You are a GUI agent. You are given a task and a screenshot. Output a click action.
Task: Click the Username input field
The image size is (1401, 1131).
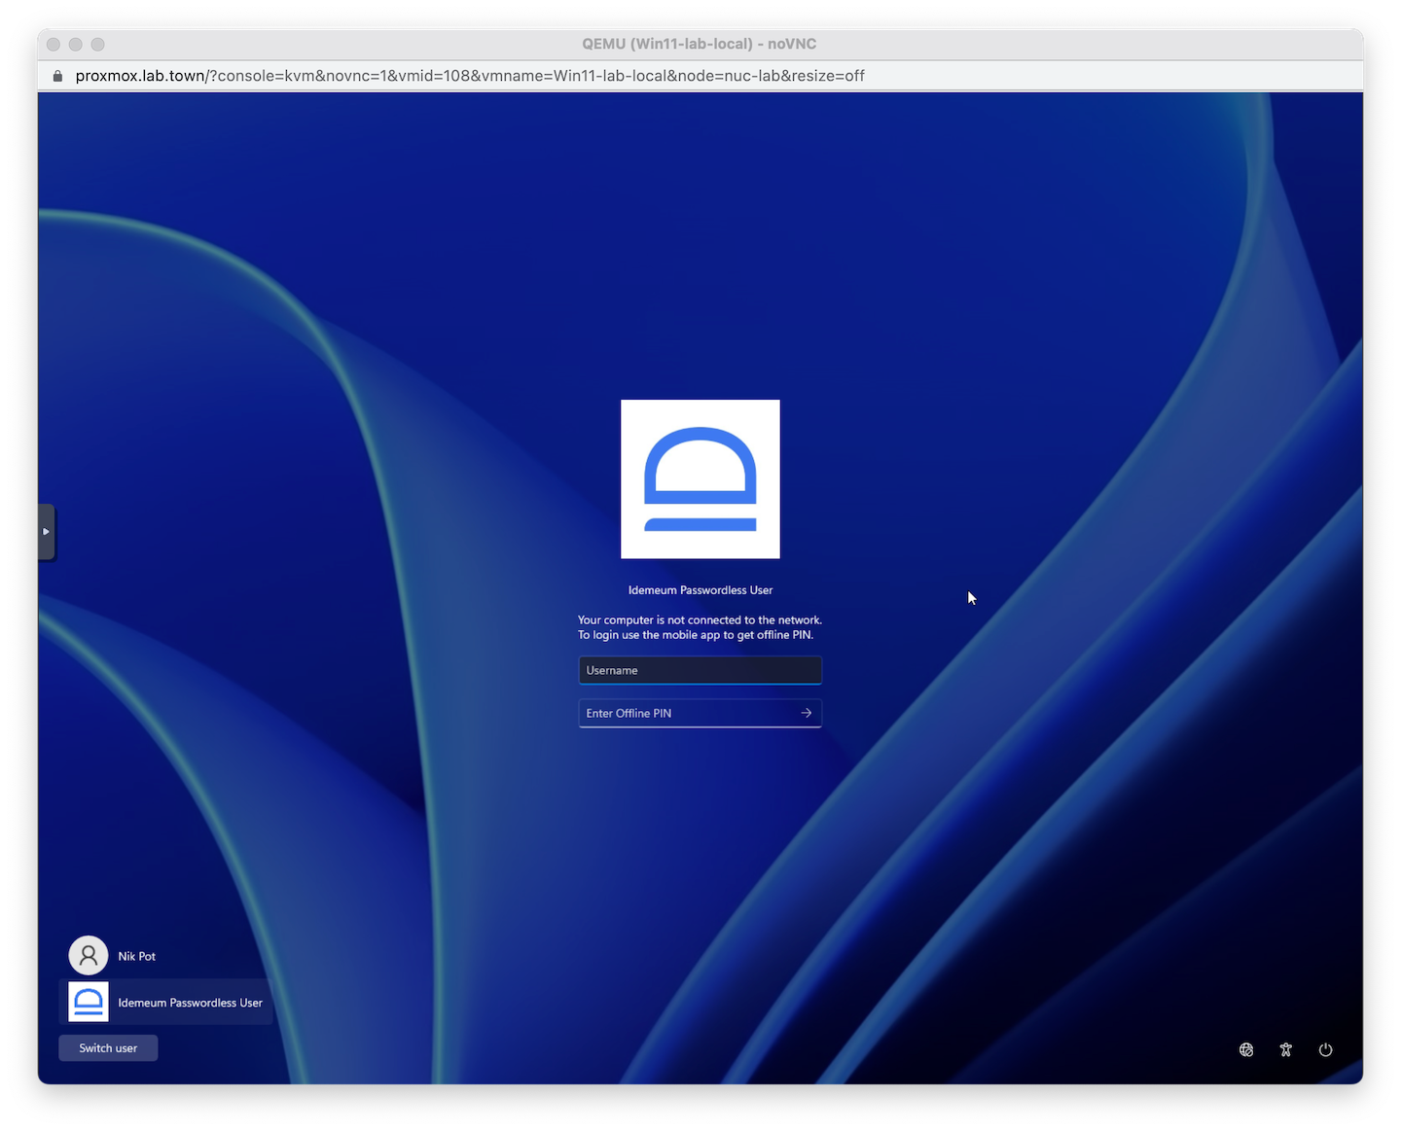[700, 670]
